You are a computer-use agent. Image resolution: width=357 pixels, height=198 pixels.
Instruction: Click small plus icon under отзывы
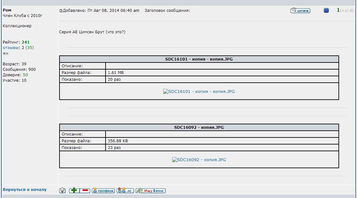(x=4, y=54)
